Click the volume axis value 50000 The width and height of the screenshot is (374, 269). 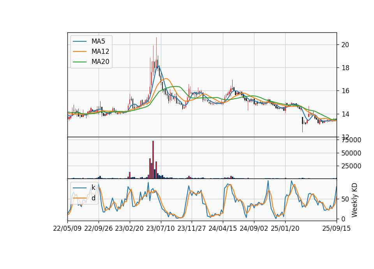351,153
